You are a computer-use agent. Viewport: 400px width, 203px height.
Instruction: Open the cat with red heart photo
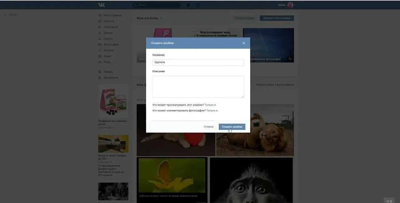(x=176, y=144)
